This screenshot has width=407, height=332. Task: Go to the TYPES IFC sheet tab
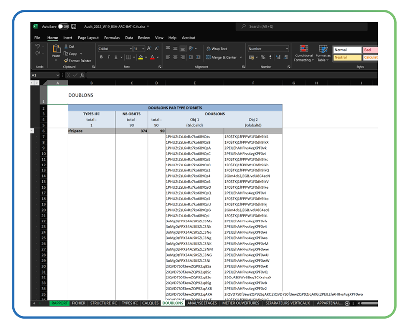(x=130, y=303)
